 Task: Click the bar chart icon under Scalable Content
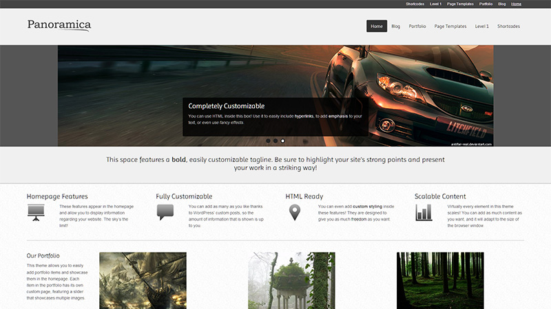[x=424, y=212]
